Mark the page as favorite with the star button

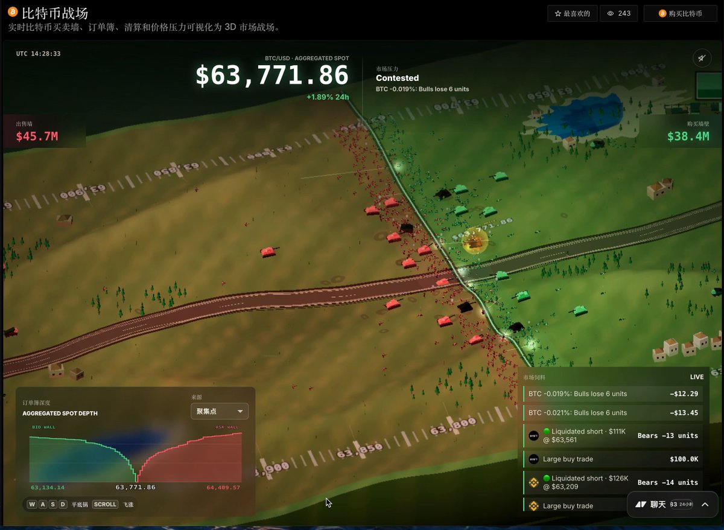click(573, 13)
